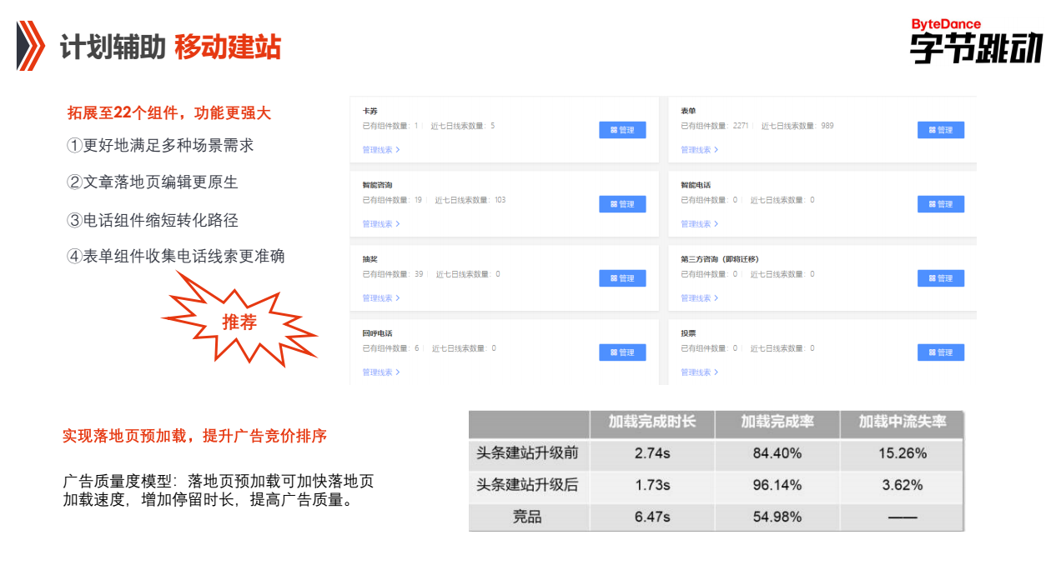This screenshot has height=580, width=1061.
Task: Select the 头条建站升级后 table row
Action: (527, 484)
